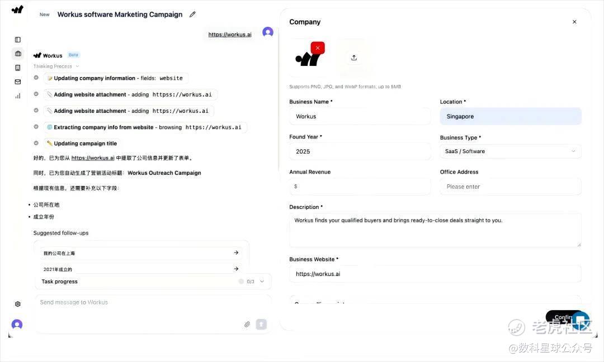
Task: Click Send message to Workus box
Action: coord(153,313)
